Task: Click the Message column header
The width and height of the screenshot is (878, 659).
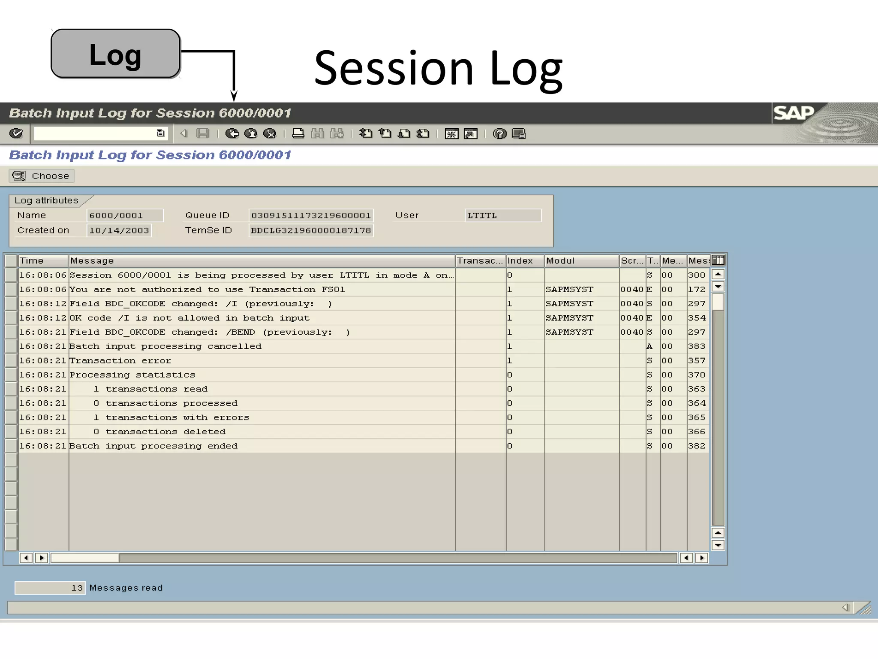Action: click(262, 260)
